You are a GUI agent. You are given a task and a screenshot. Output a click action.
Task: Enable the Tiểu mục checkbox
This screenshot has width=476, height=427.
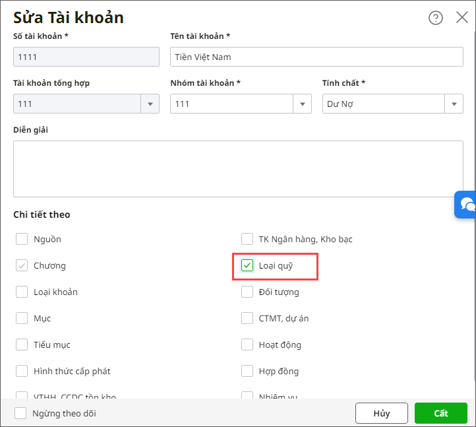pyautogui.click(x=22, y=345)
